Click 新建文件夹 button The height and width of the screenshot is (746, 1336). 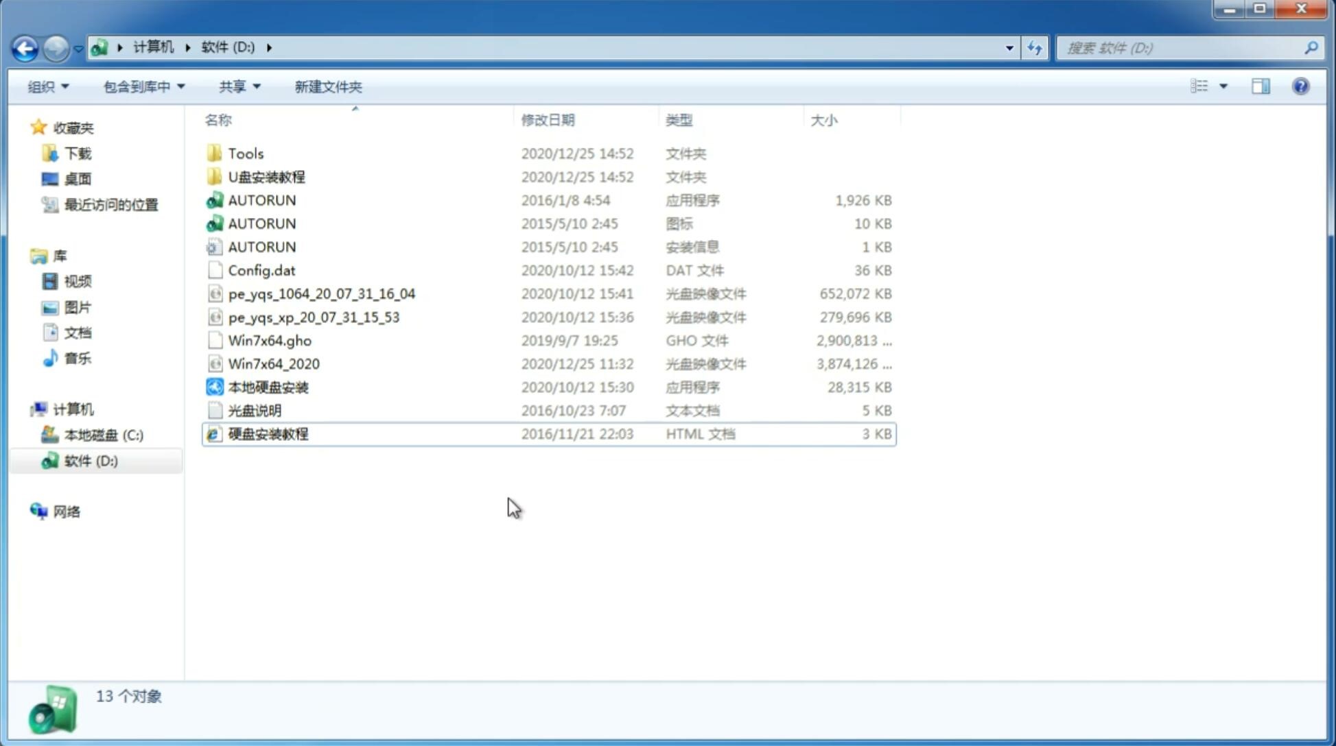coord(327,86)
